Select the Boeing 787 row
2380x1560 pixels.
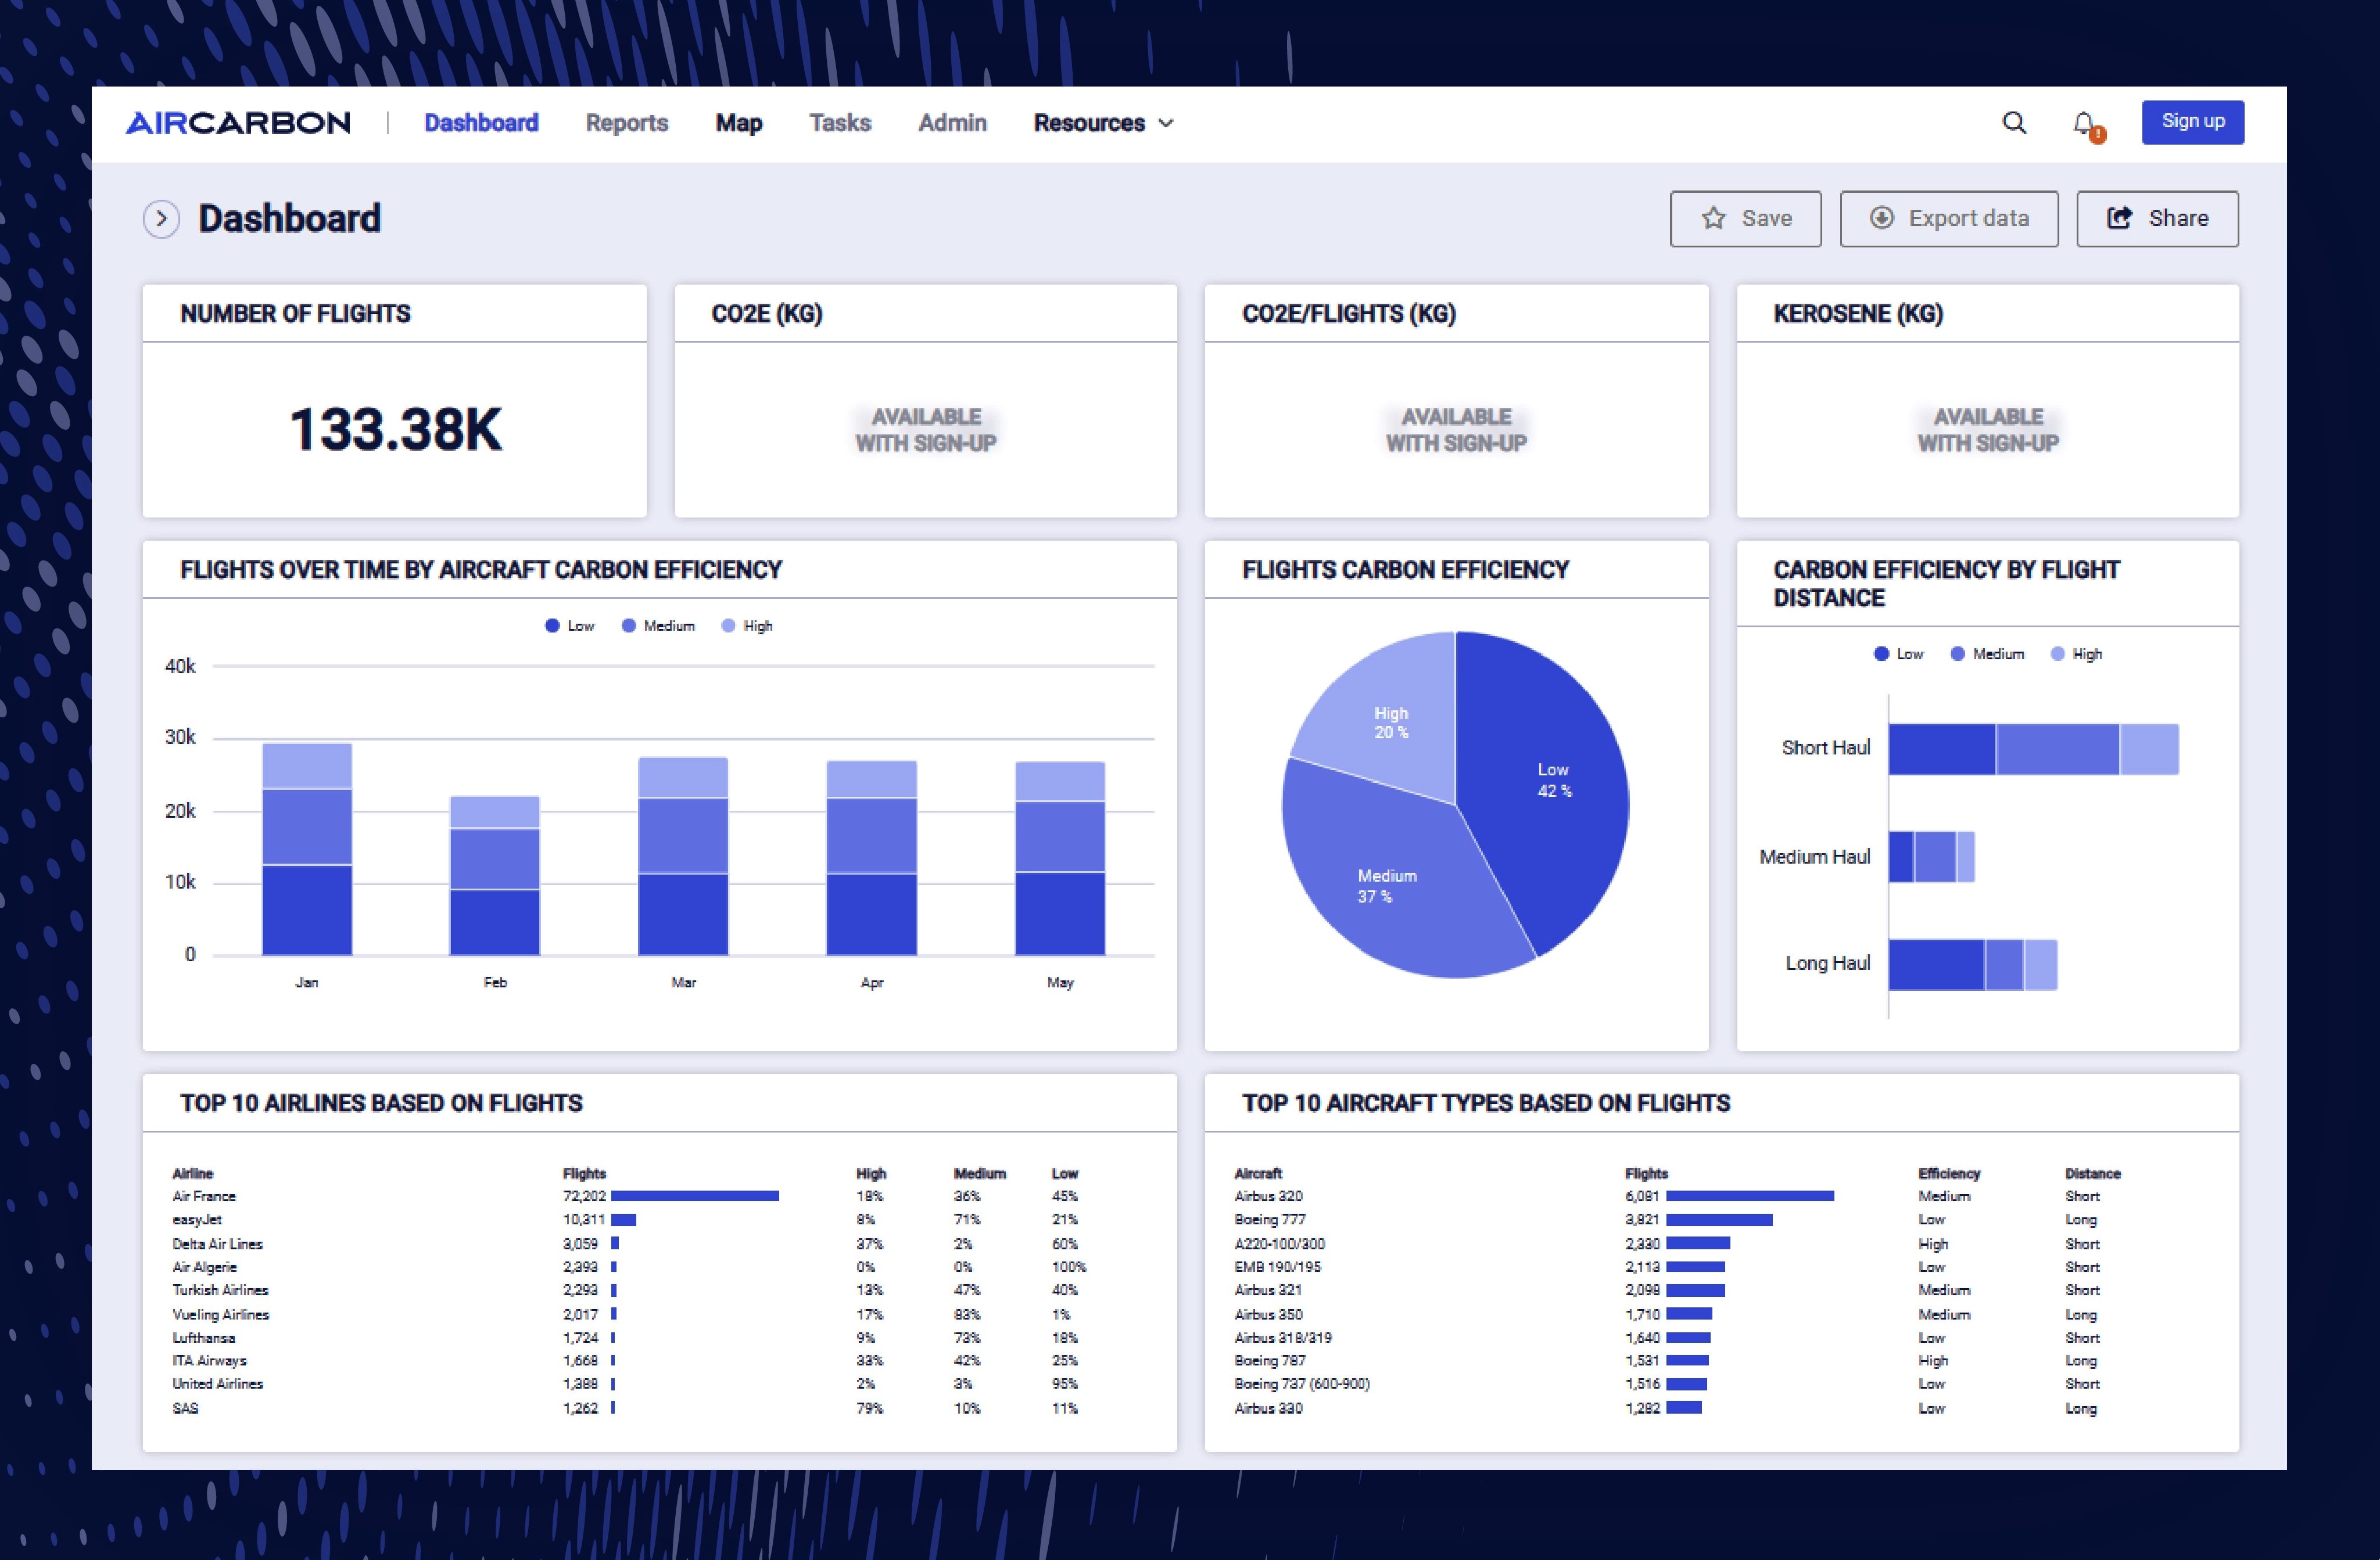[1678, 1360]
